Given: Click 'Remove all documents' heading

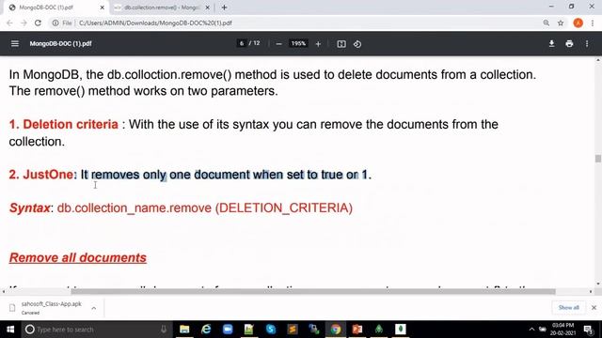Looking at the screenshot, I should (x=77, y=258).
